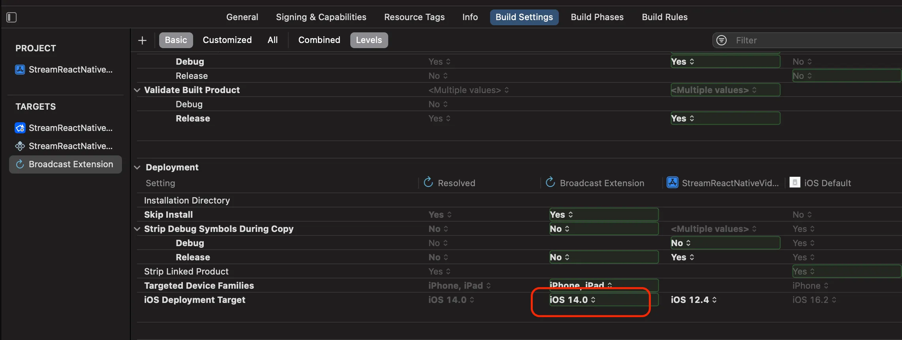Open the General tab
This screenshot has height=340, width=902.
point(242,17)
